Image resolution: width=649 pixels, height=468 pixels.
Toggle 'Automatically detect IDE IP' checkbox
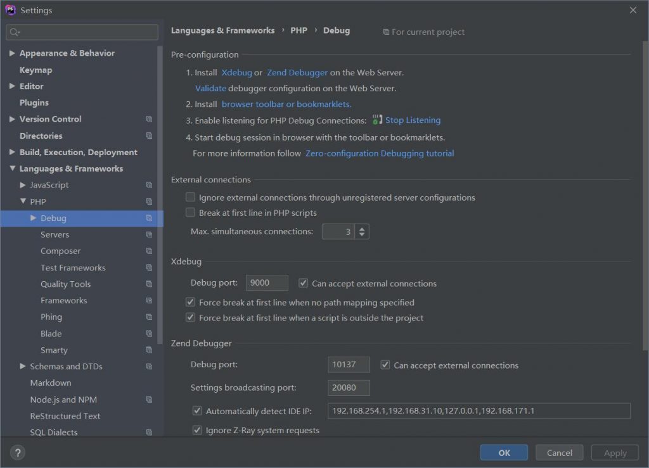[197, 411]
